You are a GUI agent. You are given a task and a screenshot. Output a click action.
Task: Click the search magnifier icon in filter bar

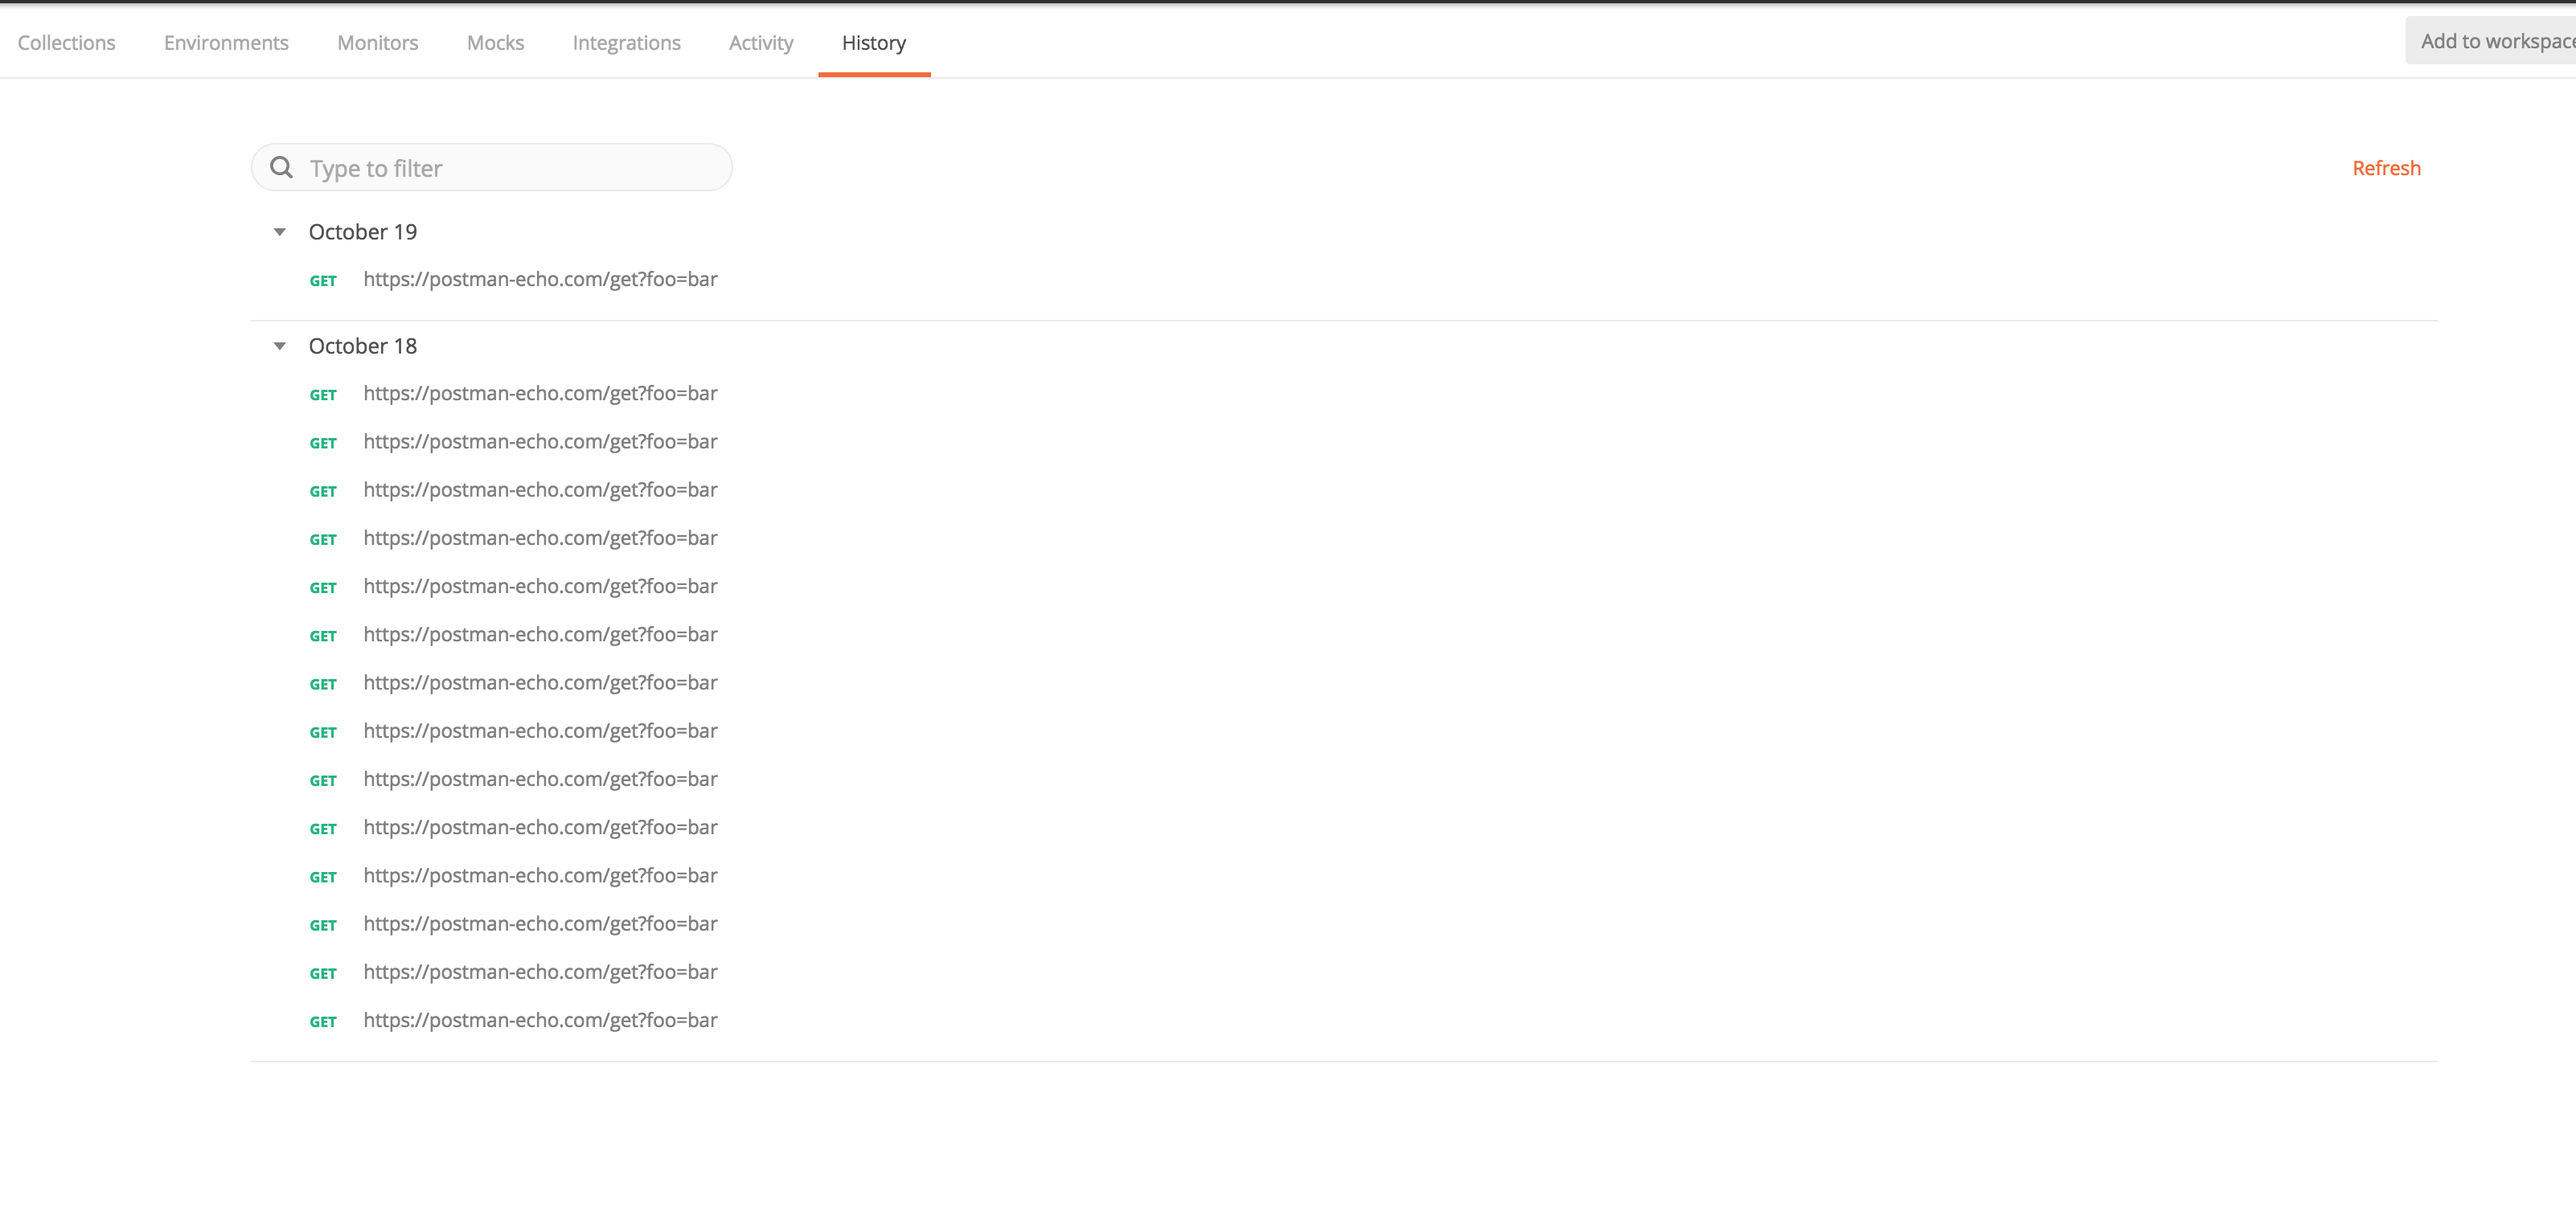pyautogui.click(x=281, y=167)
